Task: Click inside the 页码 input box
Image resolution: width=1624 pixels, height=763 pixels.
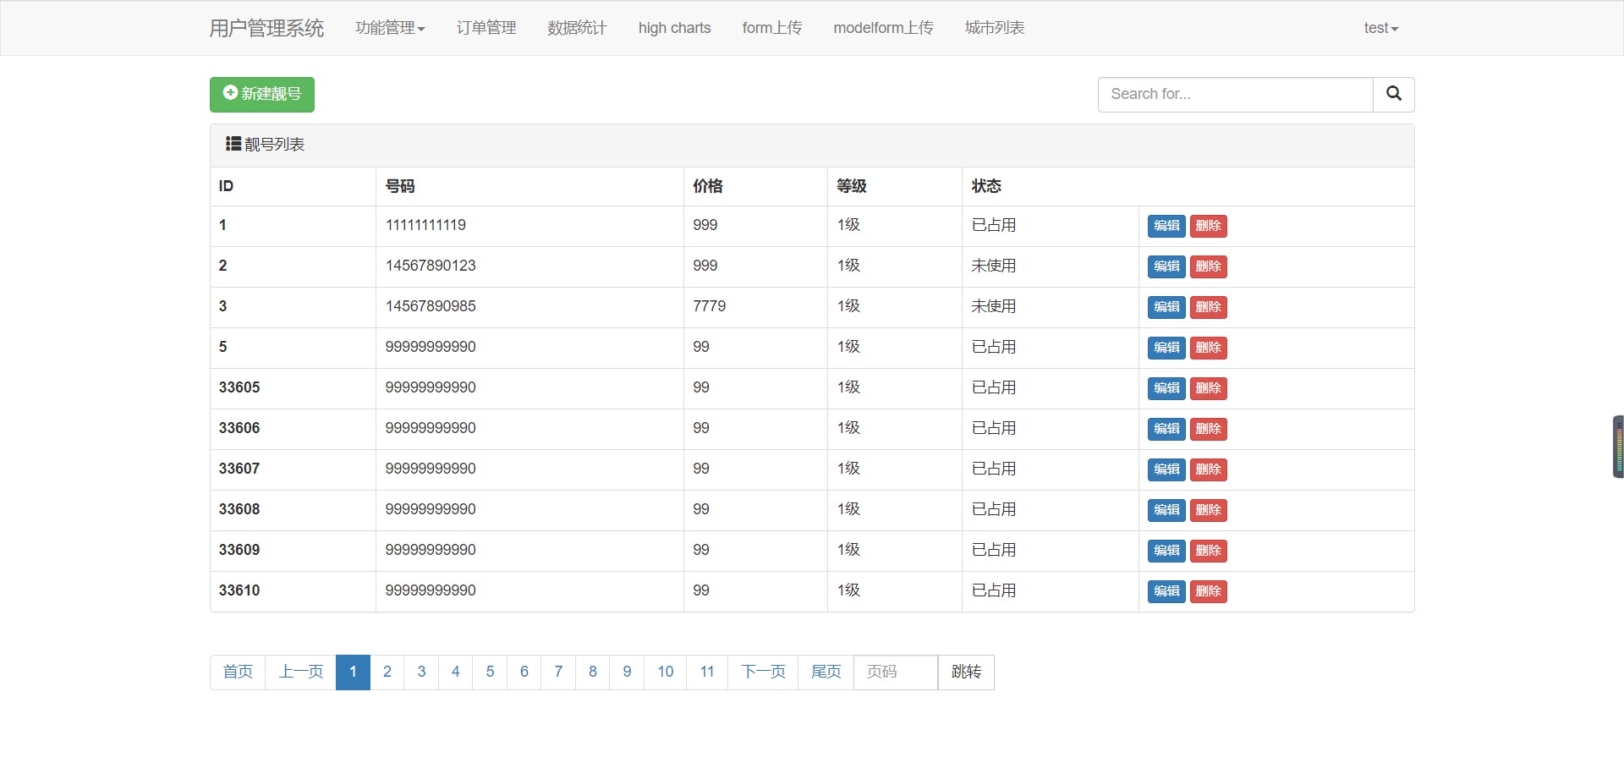Action: [x=895, y=672]
